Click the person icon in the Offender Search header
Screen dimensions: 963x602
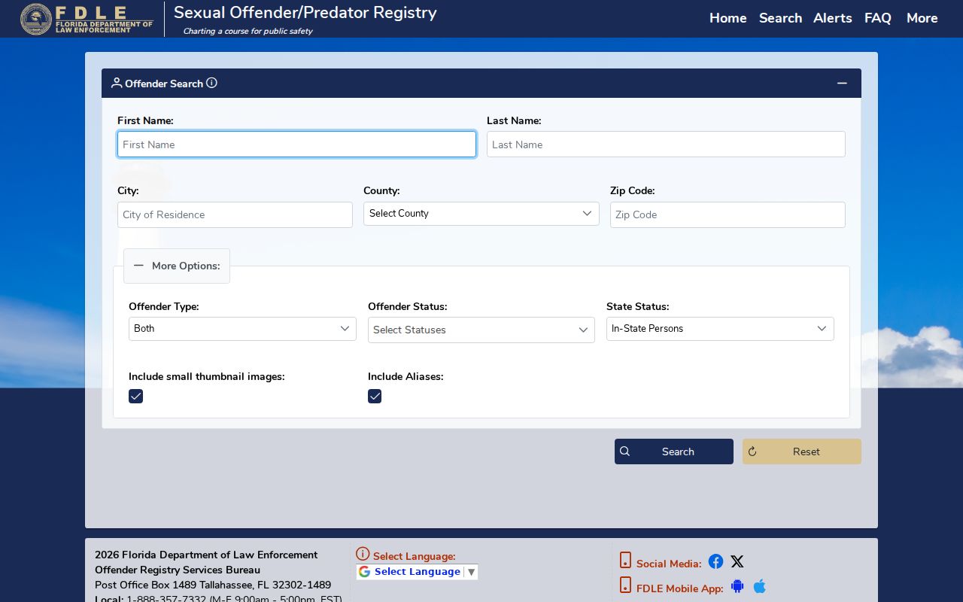point(117,83)
